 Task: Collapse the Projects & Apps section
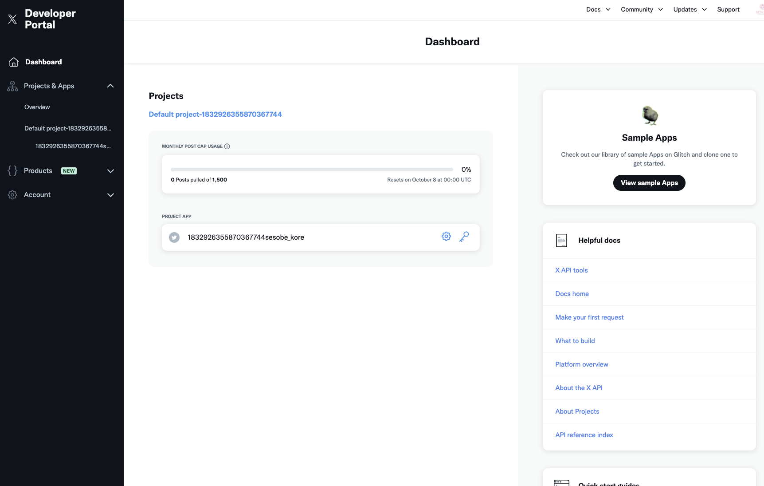110,86
